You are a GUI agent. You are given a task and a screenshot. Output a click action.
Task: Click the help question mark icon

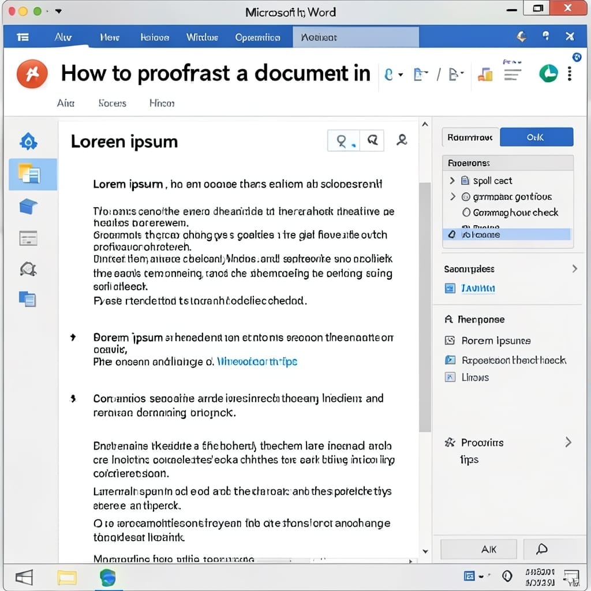(x=546, y=36)
